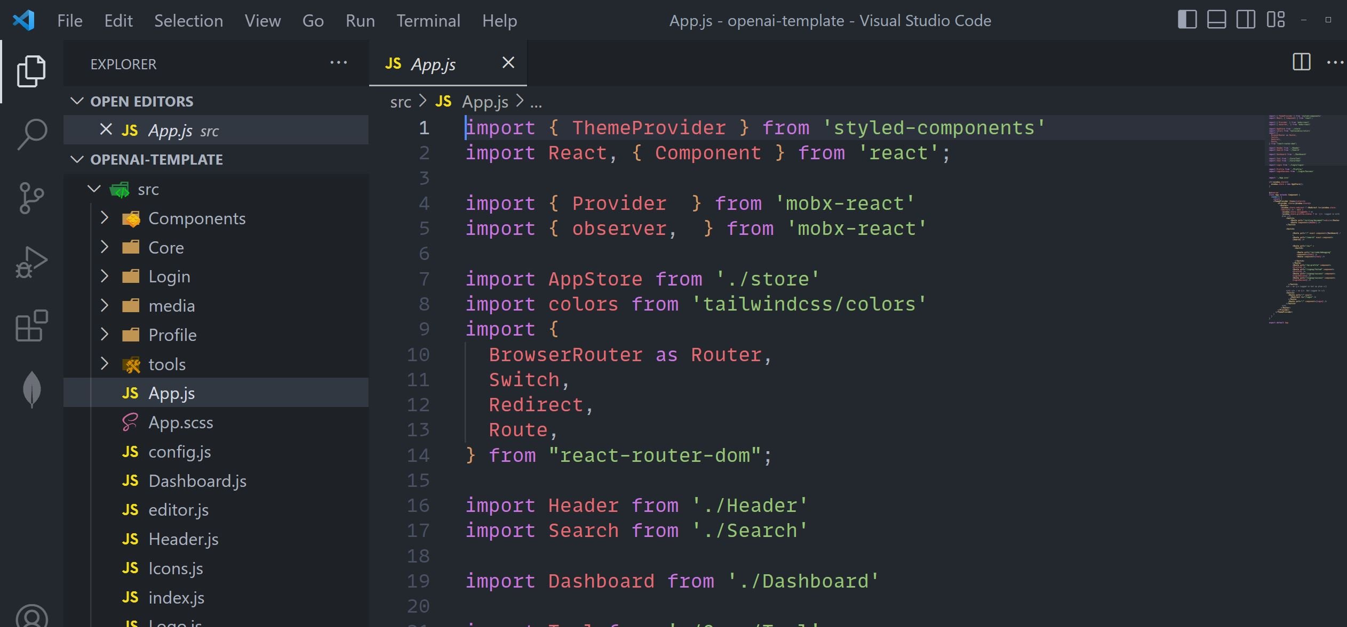The image size is (1347, 627).
Task: Open the Source Control view
Action: point(31,198)
